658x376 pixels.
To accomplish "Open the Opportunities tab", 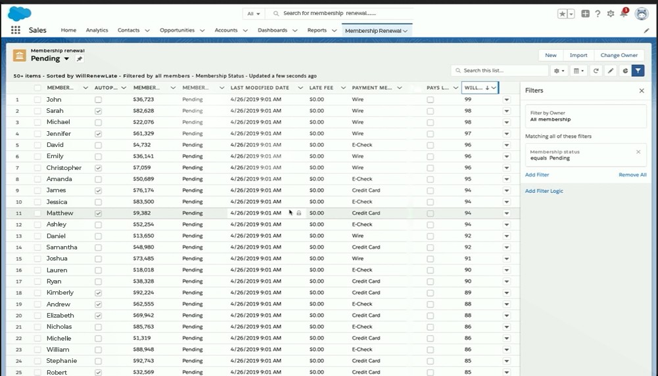I will pos(177,30).
